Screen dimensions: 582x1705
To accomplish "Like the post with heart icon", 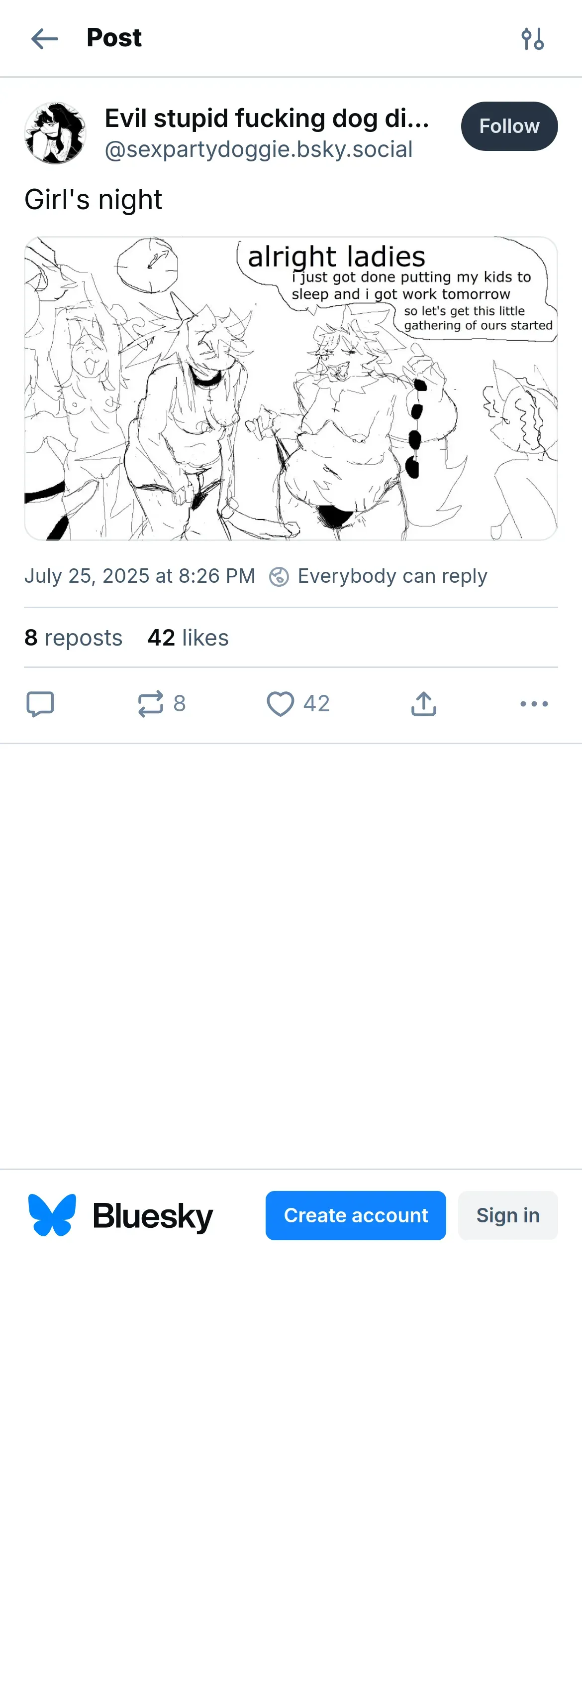I will pyautogui.click(x=281, y=704).
